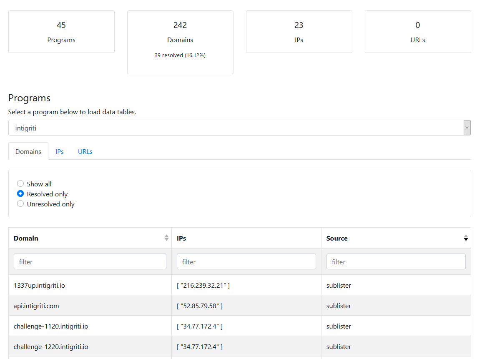Click the Select a program instruction text
The width and height of the screenshot is (482, 359).
point(72,112)
